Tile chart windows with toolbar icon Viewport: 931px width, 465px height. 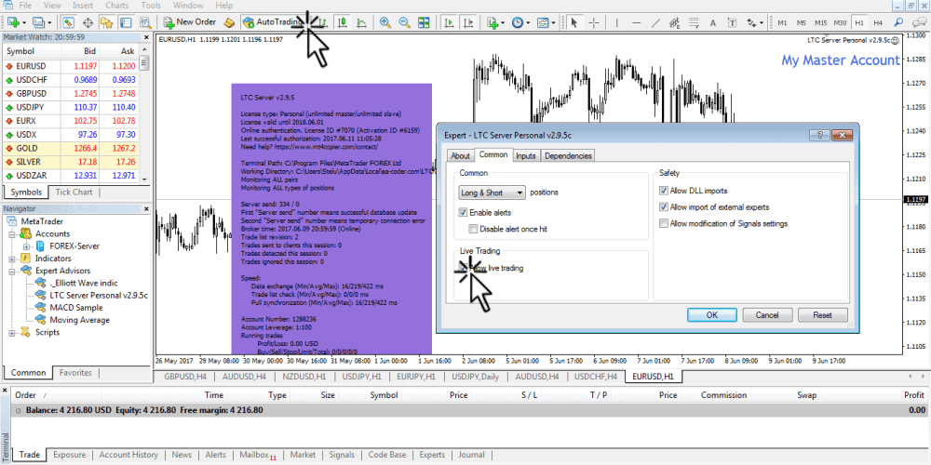[x=424, y=22]
